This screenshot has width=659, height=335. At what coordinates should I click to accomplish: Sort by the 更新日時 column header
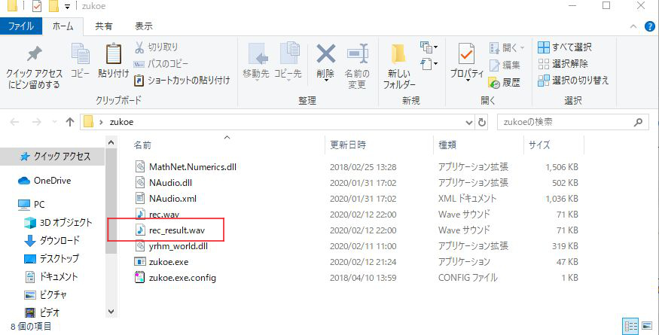click(x=348, y=145)
